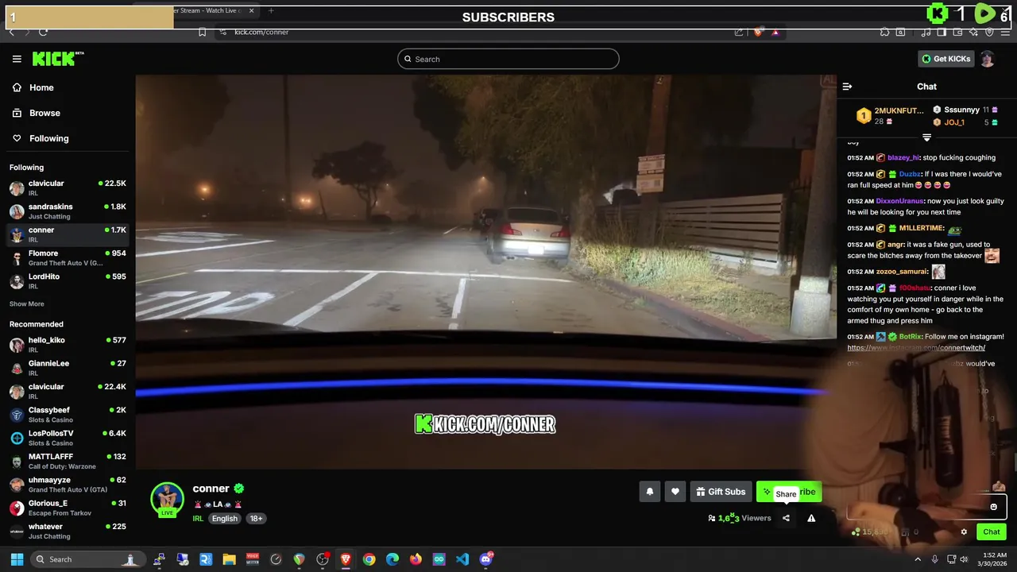Open browser extensions puzzle icon

(x=884, y=32)
